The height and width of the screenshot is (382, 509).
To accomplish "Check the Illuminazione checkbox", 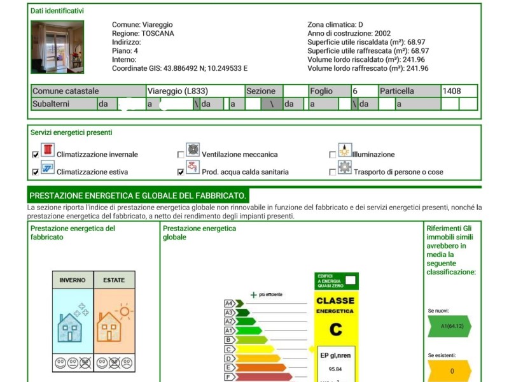I will [332, 155].
